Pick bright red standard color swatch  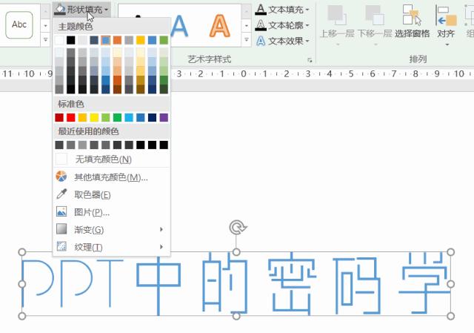tap(71, 117)
